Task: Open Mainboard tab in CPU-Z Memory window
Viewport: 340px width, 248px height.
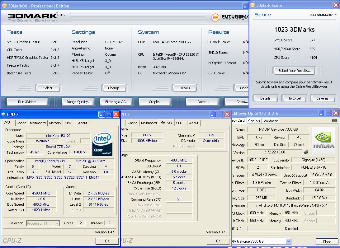Action: (149, 123)
